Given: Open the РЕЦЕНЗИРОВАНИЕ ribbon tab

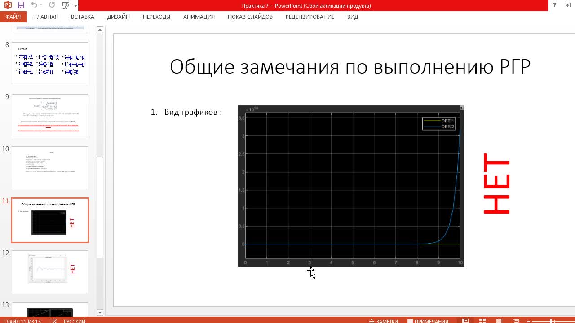Looking at the screenshot, I should pos(310,17).
